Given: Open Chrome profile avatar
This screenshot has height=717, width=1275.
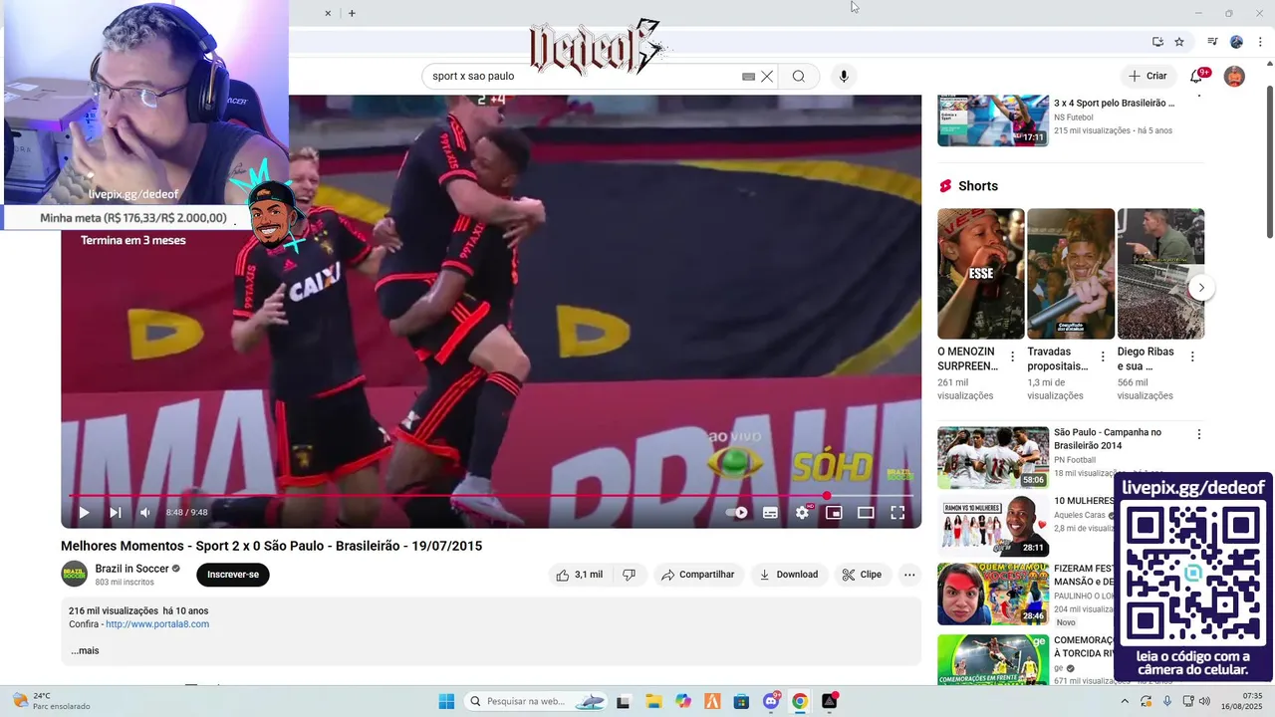Looking at the screenshot, I should 1236,42.
